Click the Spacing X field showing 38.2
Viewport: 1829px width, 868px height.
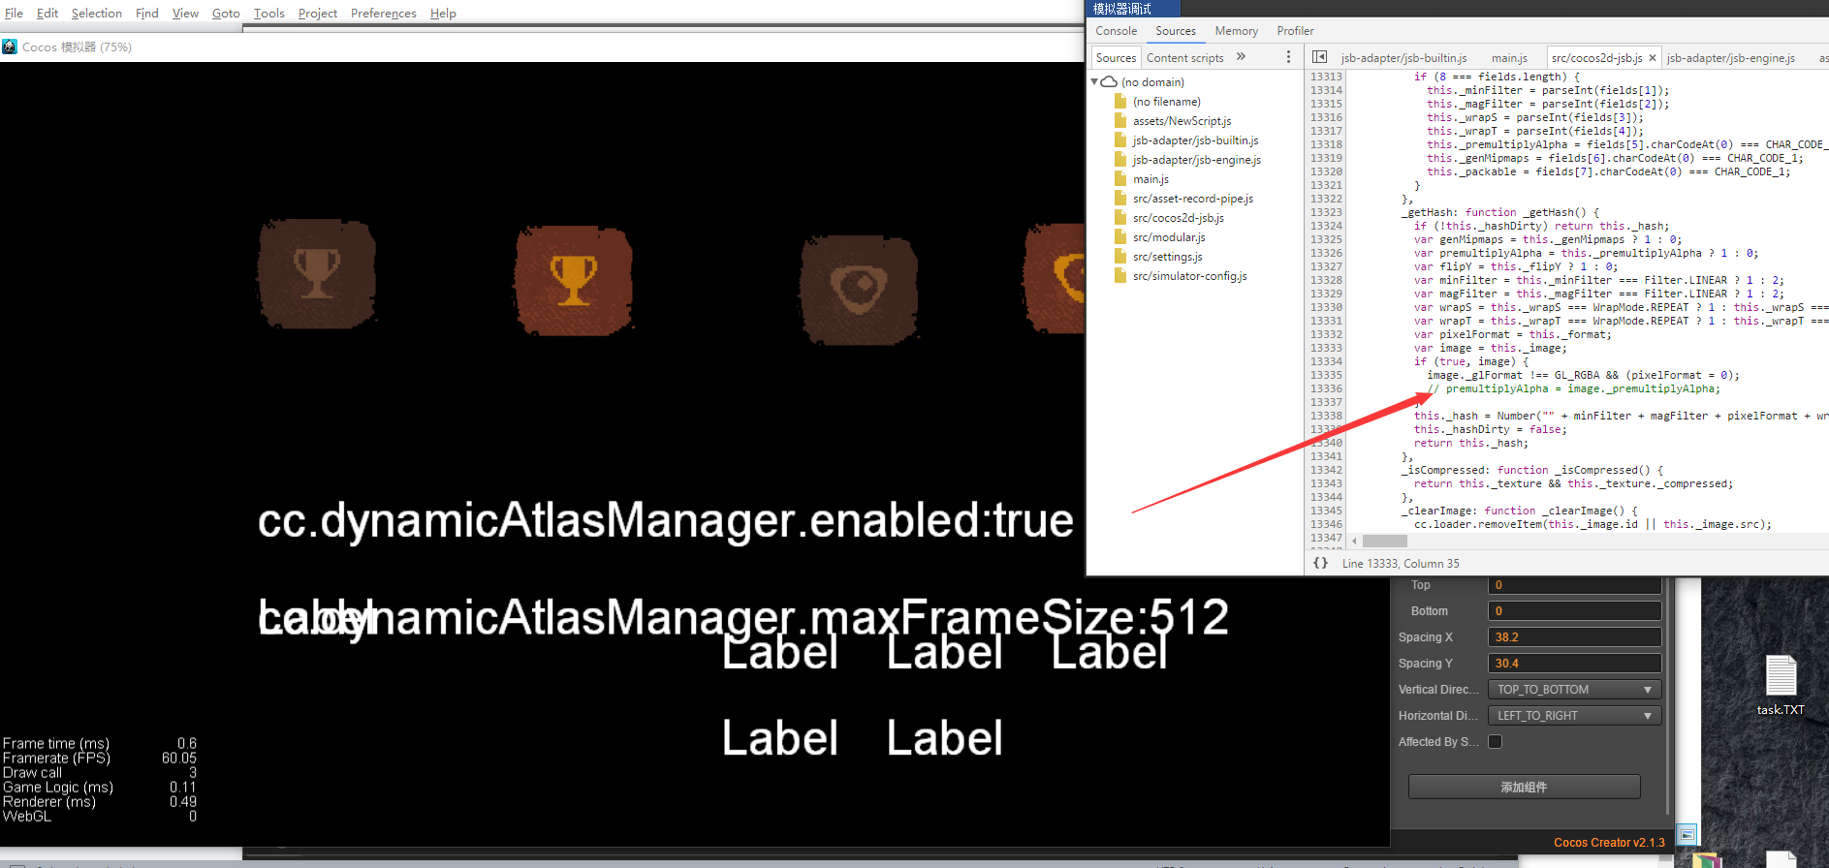[x=1574, y=637]
